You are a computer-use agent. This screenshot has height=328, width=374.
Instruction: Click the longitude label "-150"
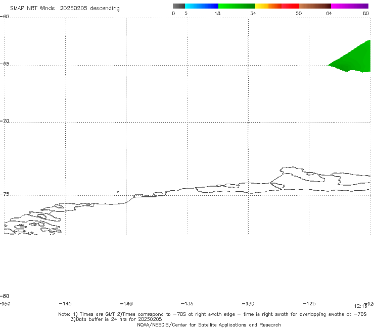(5, 304)
